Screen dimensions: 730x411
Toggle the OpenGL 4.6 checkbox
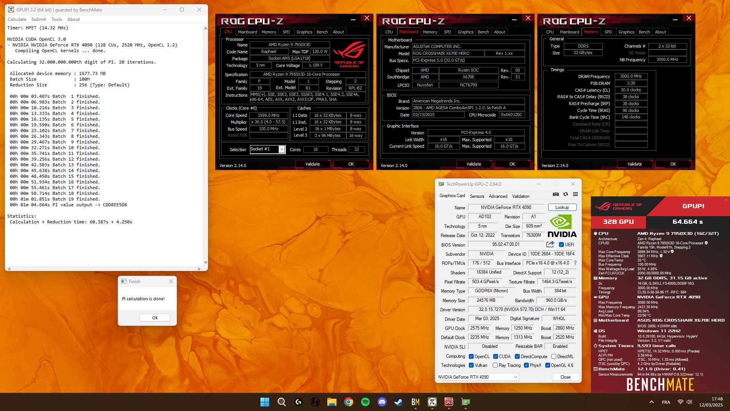(547, 365)
